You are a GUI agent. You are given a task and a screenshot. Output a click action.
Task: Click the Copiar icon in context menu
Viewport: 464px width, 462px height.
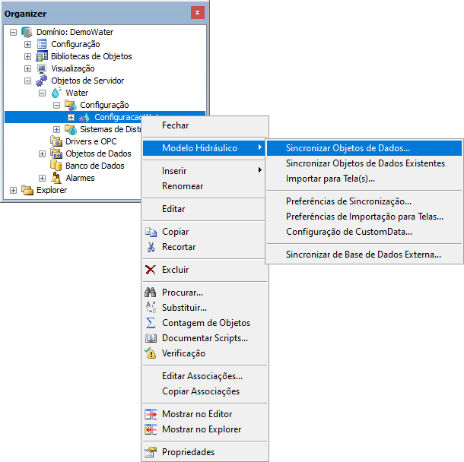tap(151, 232)
